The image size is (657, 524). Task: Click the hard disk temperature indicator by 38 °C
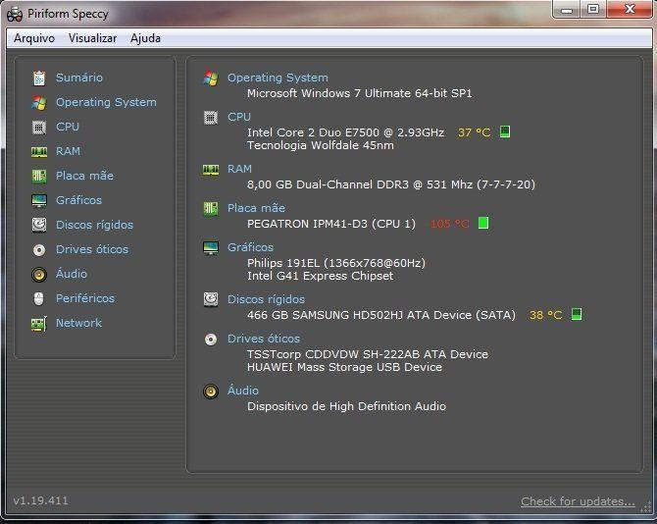[x=577, y=314]
